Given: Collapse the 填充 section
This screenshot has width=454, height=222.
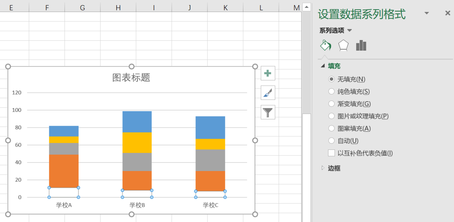Looking at the screenshot, I should [x=323, y=66].
